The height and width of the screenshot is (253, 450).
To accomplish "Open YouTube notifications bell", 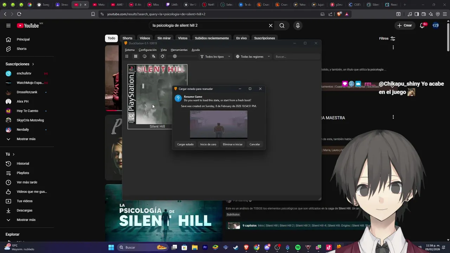I will 422,25.
